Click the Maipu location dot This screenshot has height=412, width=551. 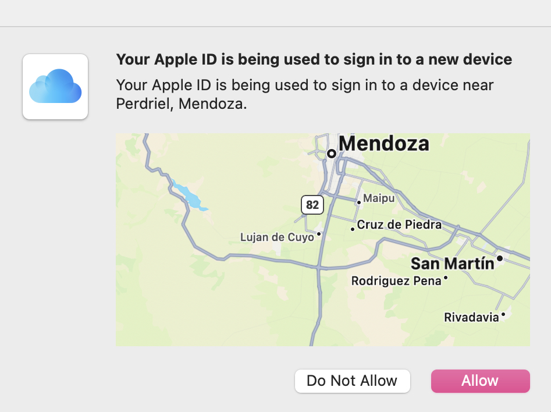click(x=358, y=201)
